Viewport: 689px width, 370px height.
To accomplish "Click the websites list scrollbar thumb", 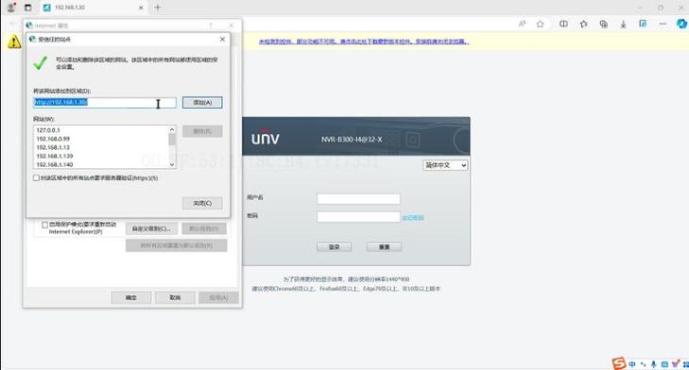I will coord(172,139).
